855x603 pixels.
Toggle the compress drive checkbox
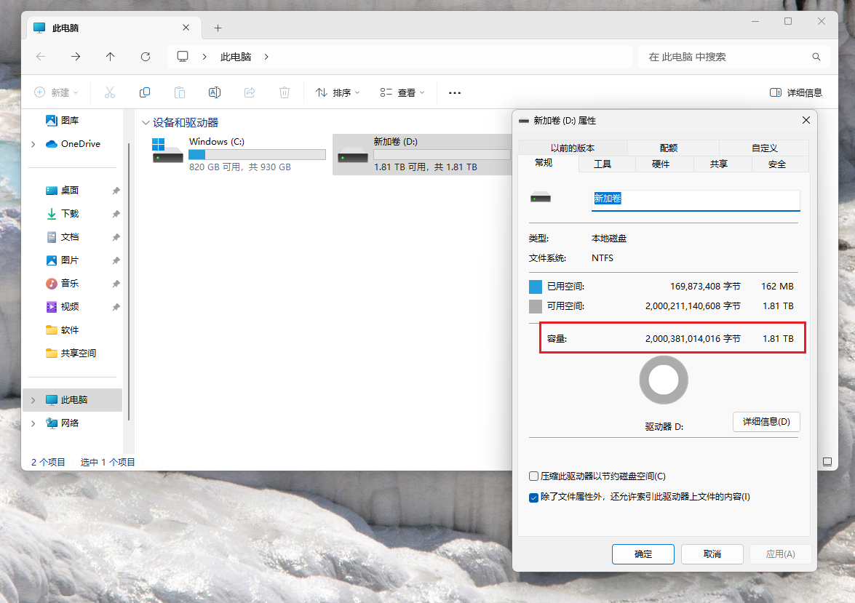534,476
